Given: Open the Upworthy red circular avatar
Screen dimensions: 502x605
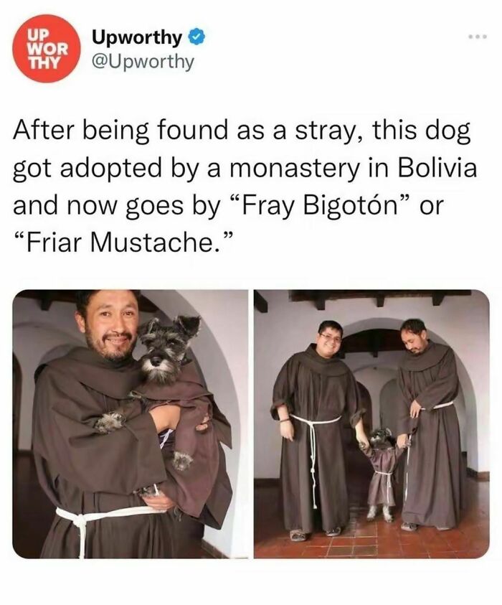Looking at the screenshot, I should [x=46, y=48].
